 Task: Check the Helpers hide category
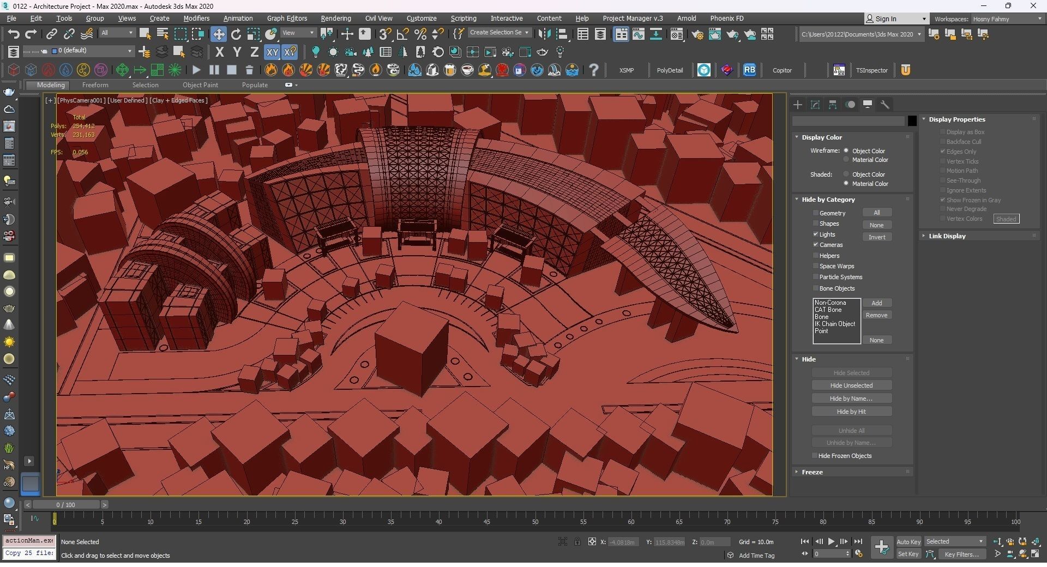pos(816,256)
